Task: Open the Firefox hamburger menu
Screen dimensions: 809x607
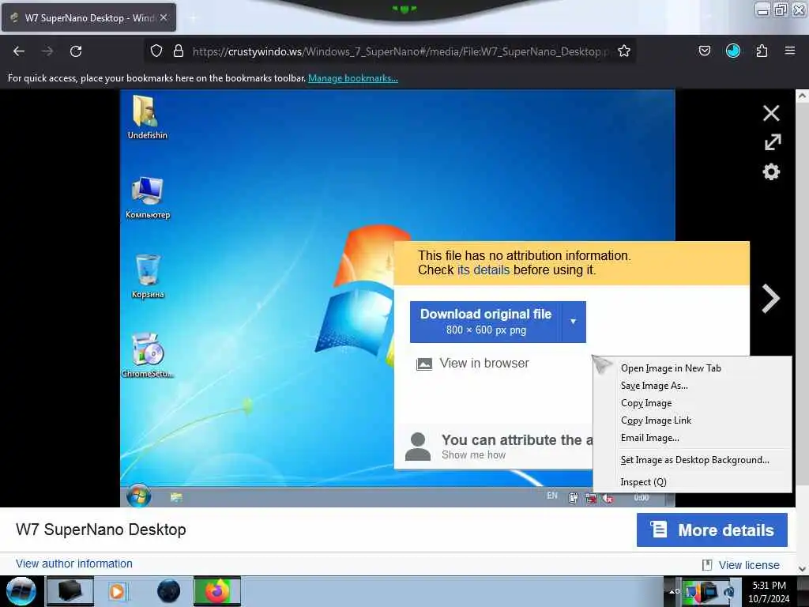Action: [x=790, y=51]
